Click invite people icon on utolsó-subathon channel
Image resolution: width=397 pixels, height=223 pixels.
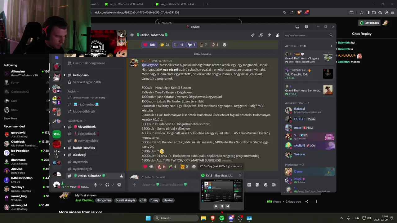click(x=121, y=176)
